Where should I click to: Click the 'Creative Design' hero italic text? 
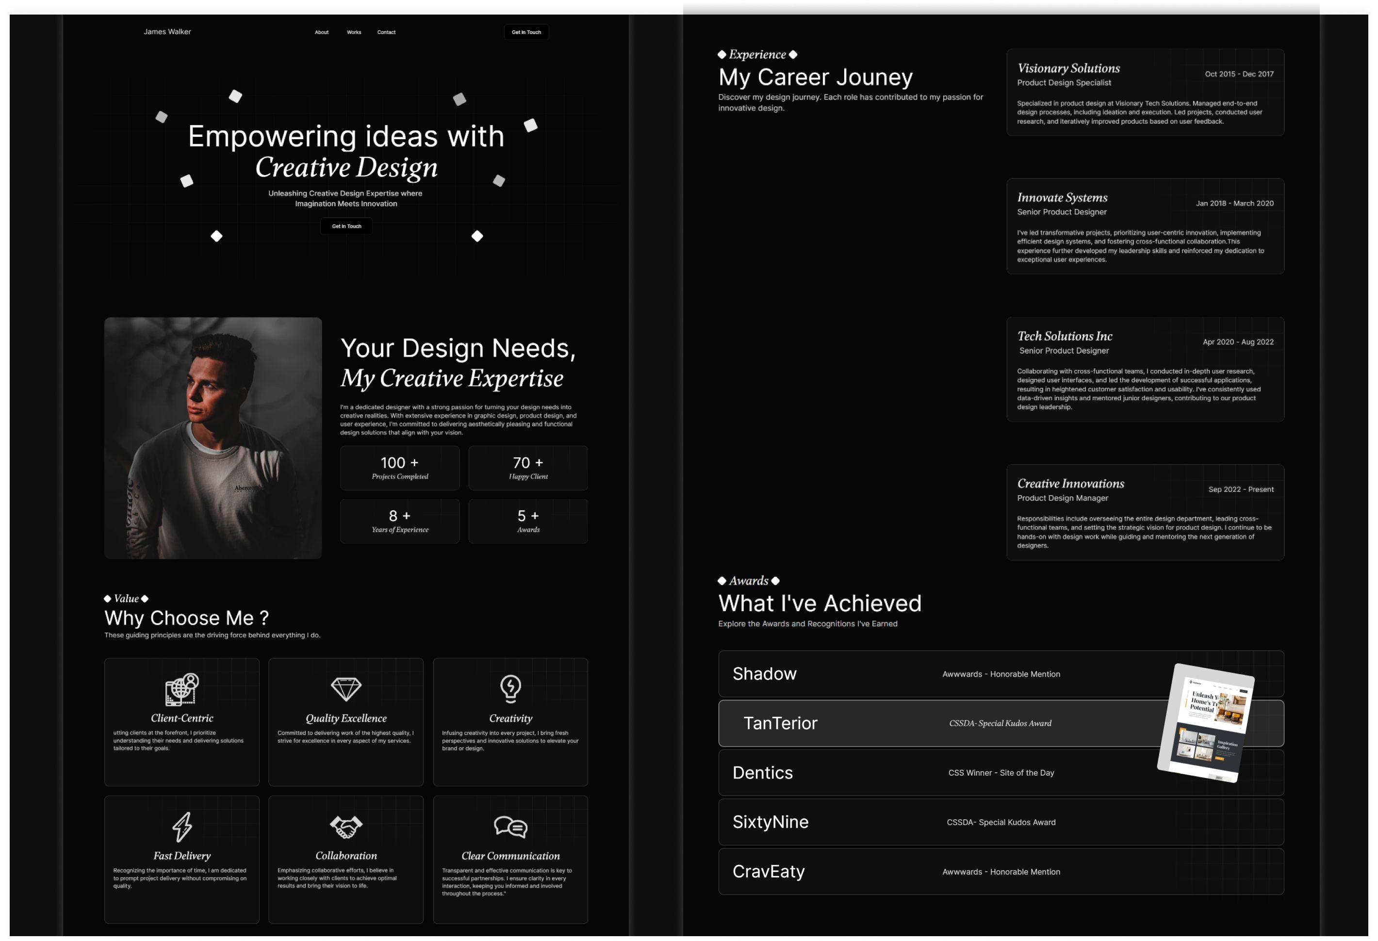[x=346, y=168]
